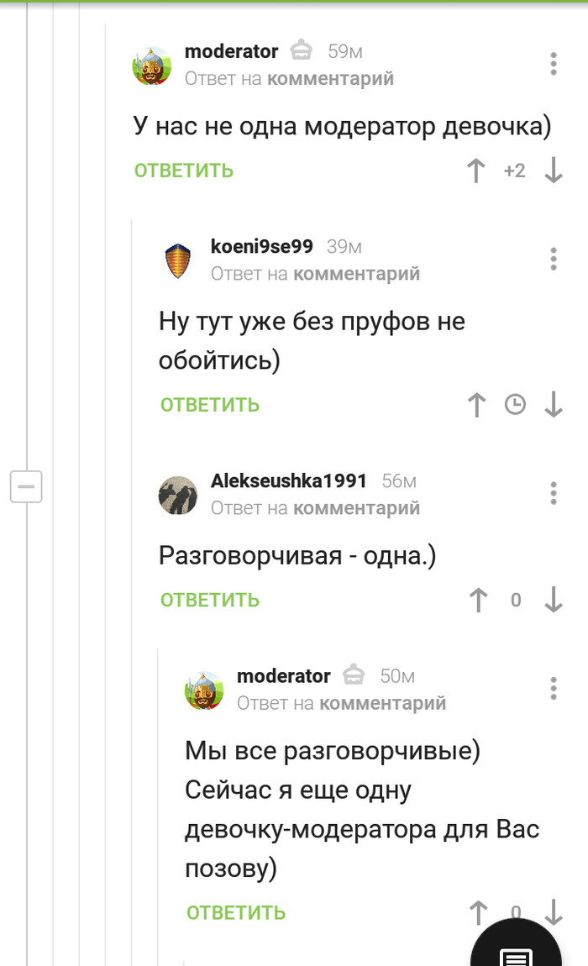Reply to Alekseushka1991 via ОТВЕТИТЬ
The height and width of the screenshot is (966, 588).
[x=209, y=600]
